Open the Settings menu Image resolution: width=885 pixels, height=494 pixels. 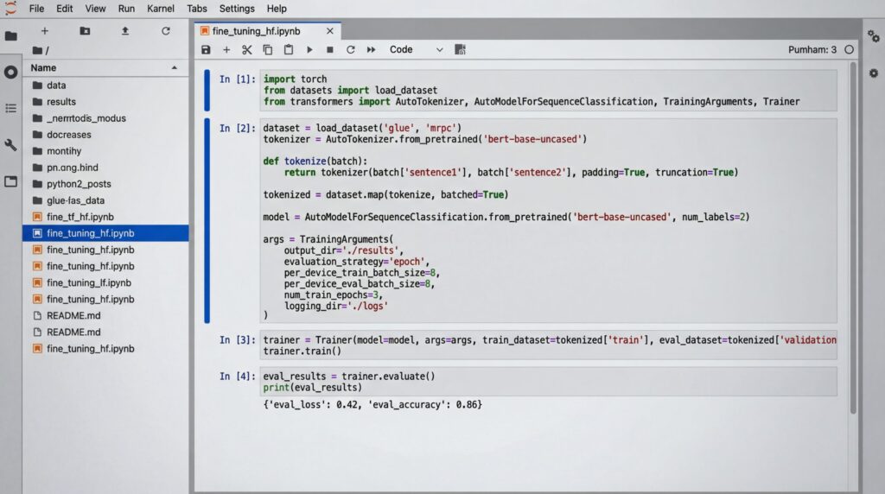pyautogui.click(x=237, y=9)
